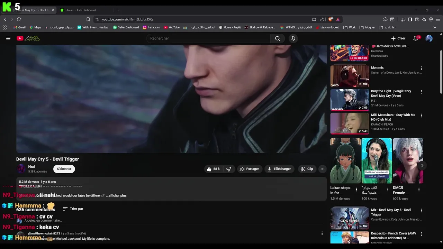
Task: Open the Nral channel name link
Action: 31,167
